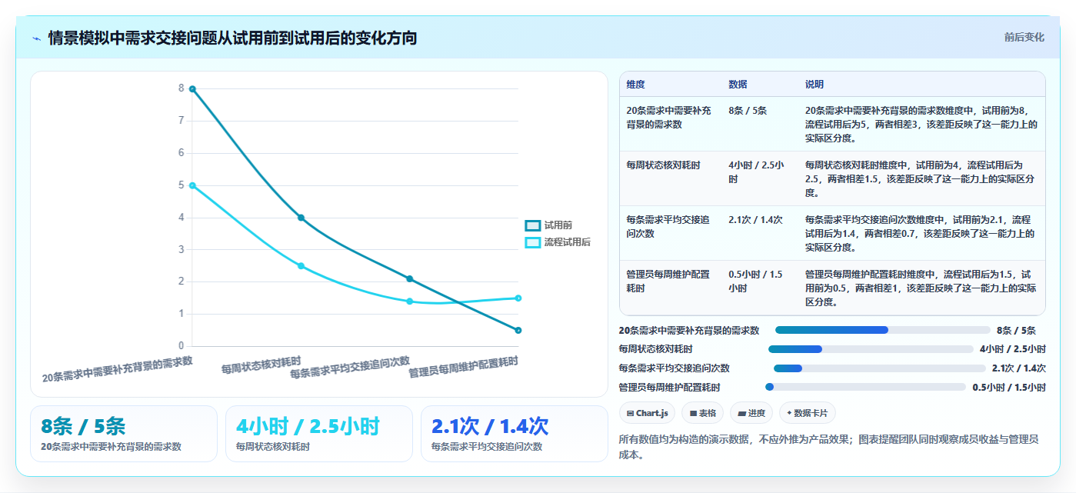The width and height of the screenshot is (1076, 493).
Task: Click the 数据卡片 tag
Action: tap(807, 413)
